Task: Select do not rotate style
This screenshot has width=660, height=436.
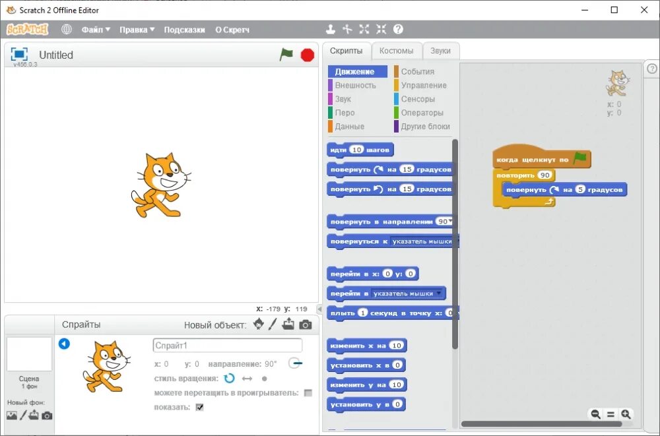Action: (265, 379)
